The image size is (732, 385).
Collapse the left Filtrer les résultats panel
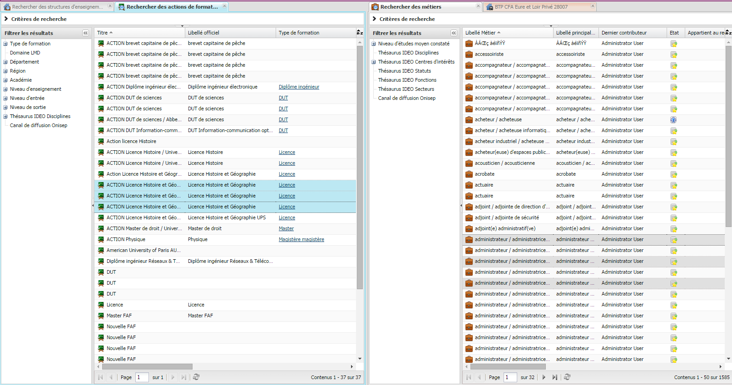[85, 33]
